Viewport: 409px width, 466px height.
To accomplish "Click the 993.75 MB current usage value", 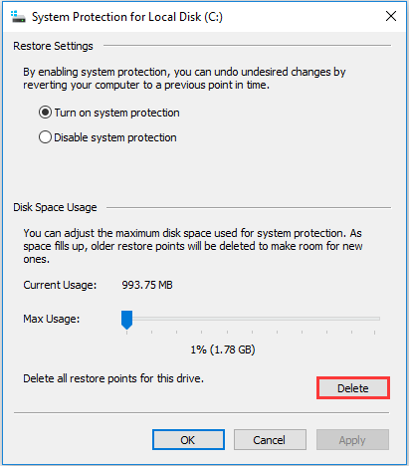I will 147,285.
